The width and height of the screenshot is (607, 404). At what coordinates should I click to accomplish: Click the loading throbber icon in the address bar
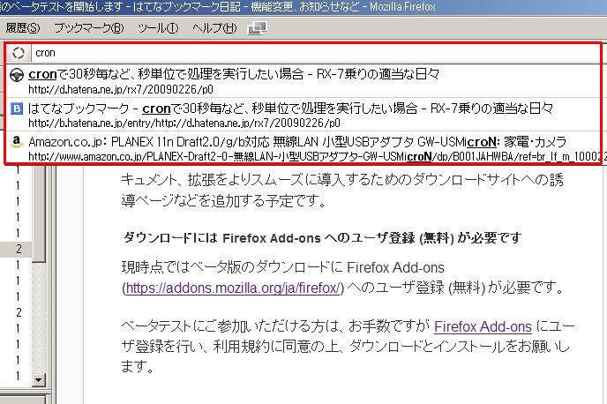(x=18, y=53)
